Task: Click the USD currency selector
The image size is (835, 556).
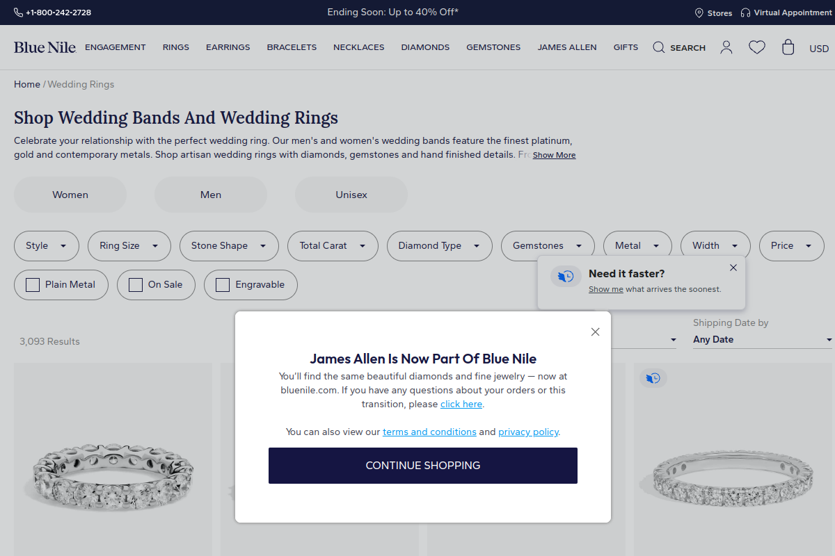Action: (819, 49)
